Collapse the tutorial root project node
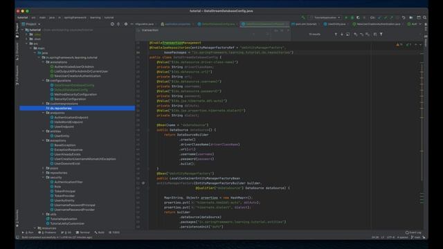 (x=23, y=30)
